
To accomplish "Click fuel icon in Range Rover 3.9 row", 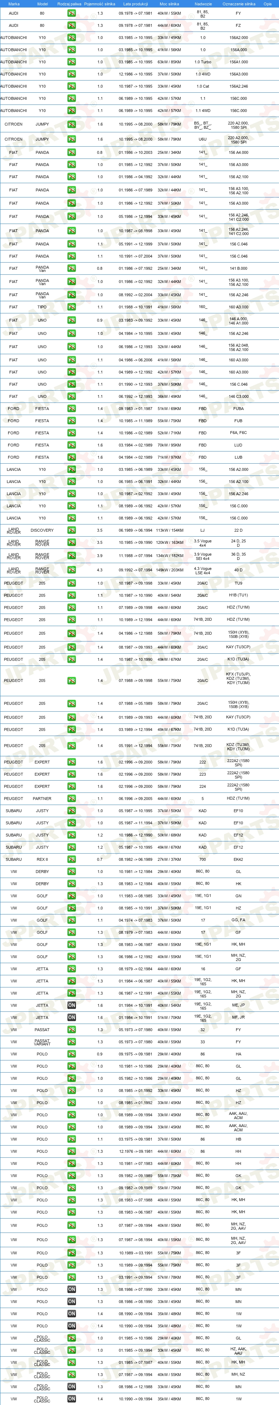I will (x=71, y=556).
